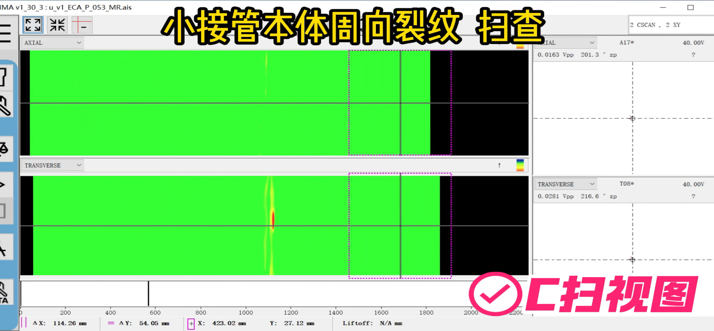Click the collapse view arrows icon
Image resolution: width=714 pixels, height=331 pixels.
point(57,25)
